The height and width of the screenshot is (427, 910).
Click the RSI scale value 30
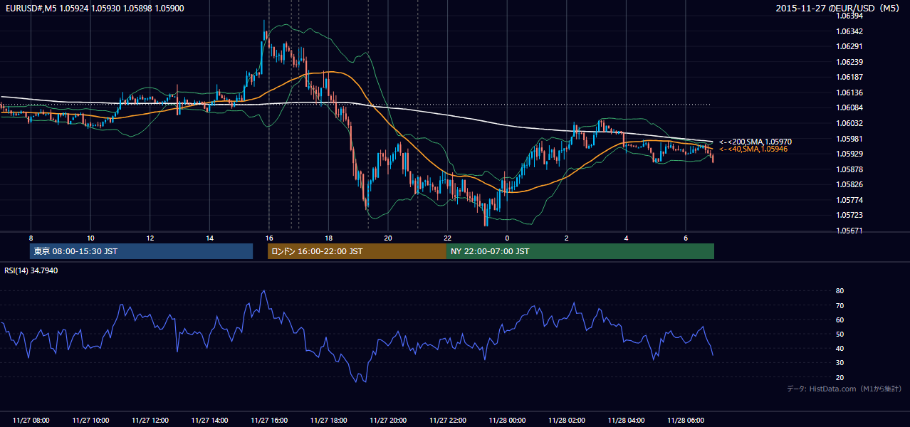pos(840,363)
